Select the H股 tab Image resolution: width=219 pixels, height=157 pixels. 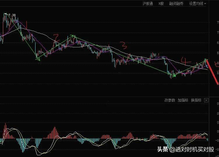(161, 3)
